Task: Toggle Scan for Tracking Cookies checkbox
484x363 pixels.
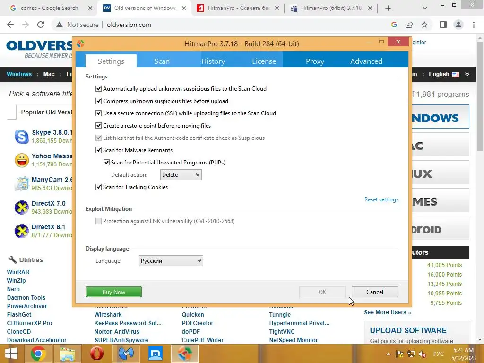Action: (x=98, y=187)
